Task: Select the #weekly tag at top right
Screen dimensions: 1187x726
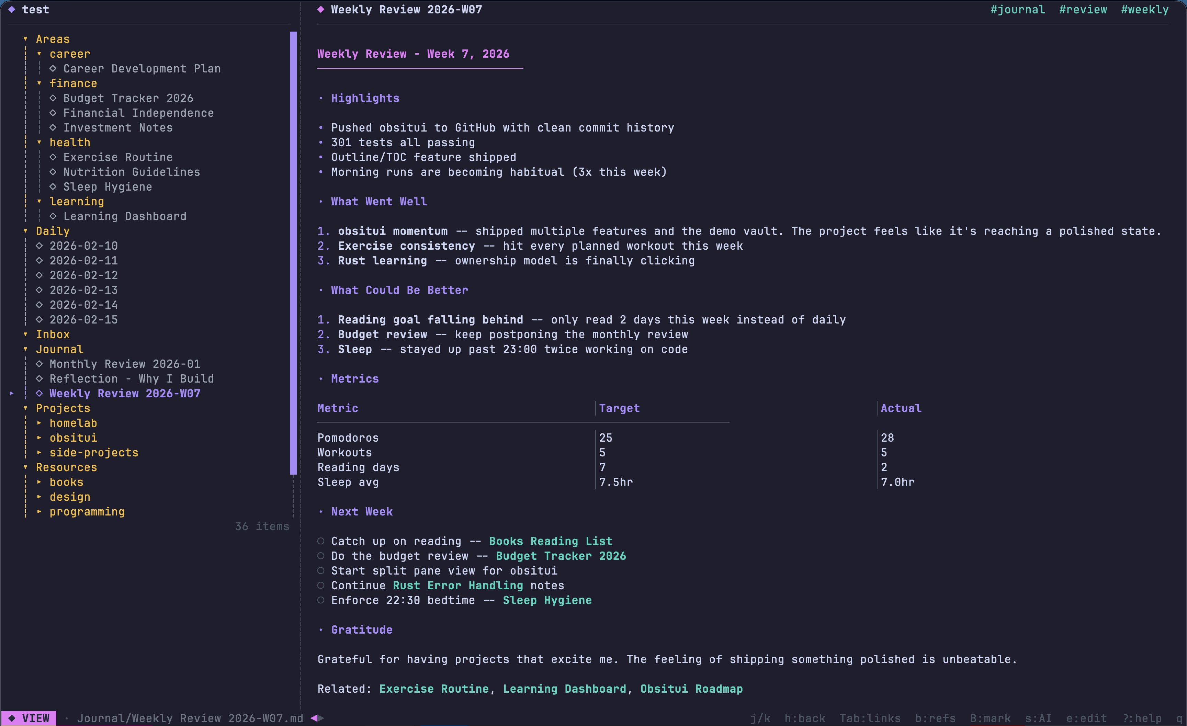Action: 1145,10
